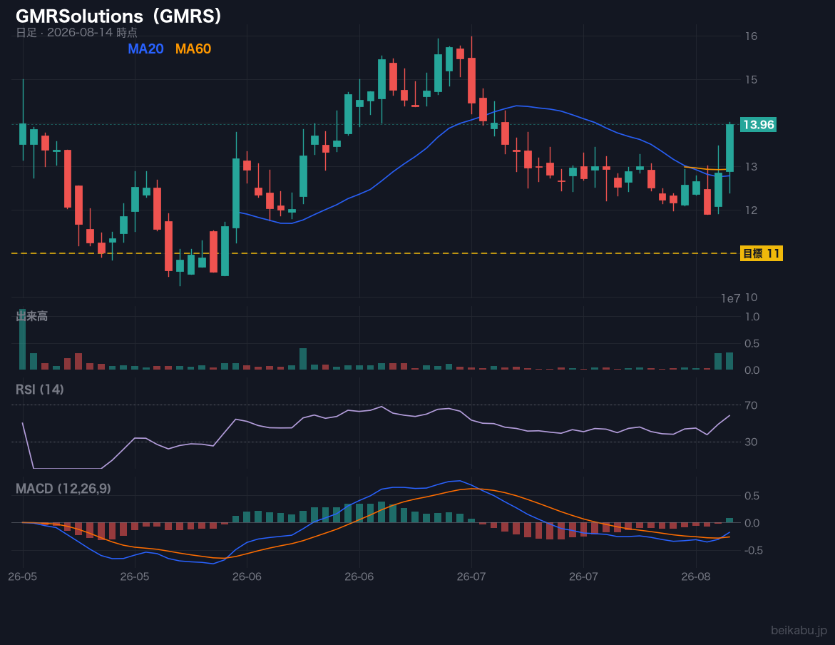The width and height of the screenshot is (835, 645).
Task: Click the MACD (12,26,9) panel label
Action: coord(63,489)
